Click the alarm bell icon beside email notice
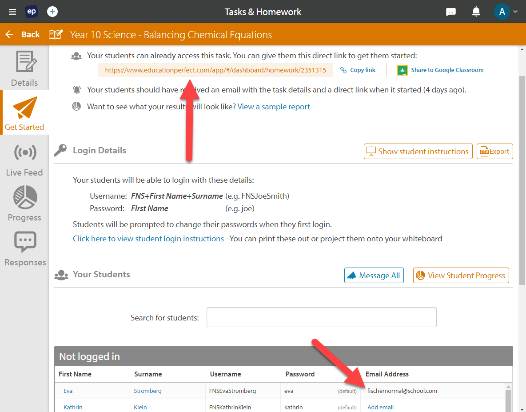 coord(77,90)
